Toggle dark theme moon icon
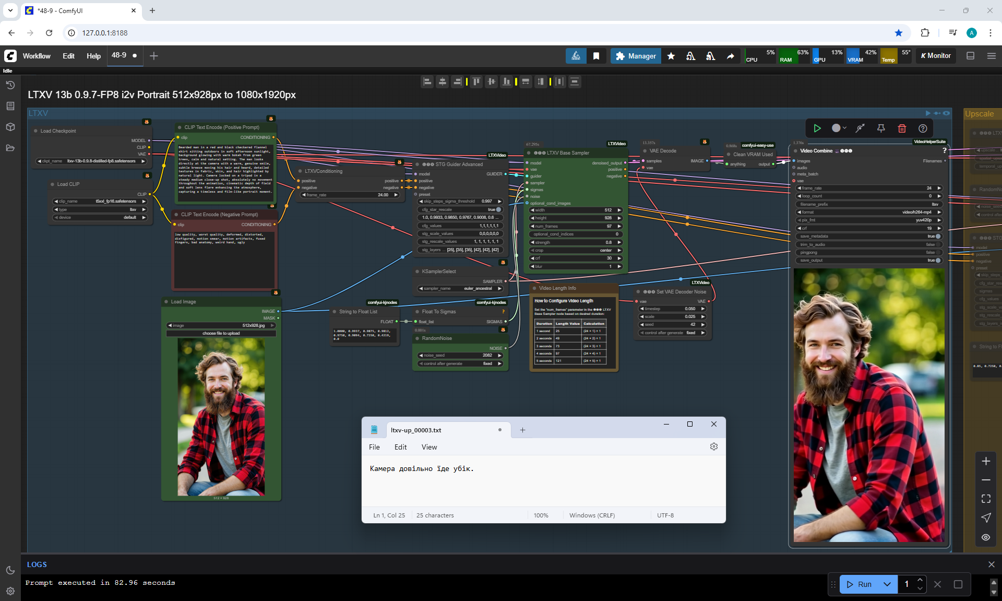Viewport: 1002px width, 601px height. [x=10, y=570]
